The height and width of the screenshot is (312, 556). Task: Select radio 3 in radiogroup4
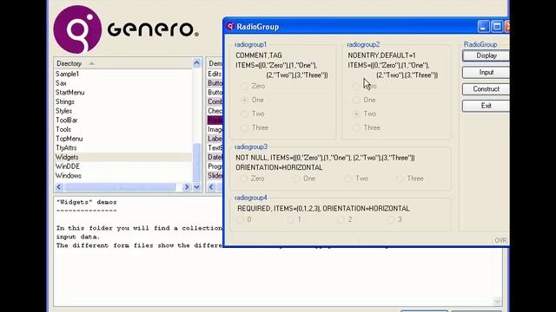pyautogui.click(x=390, y=219)
